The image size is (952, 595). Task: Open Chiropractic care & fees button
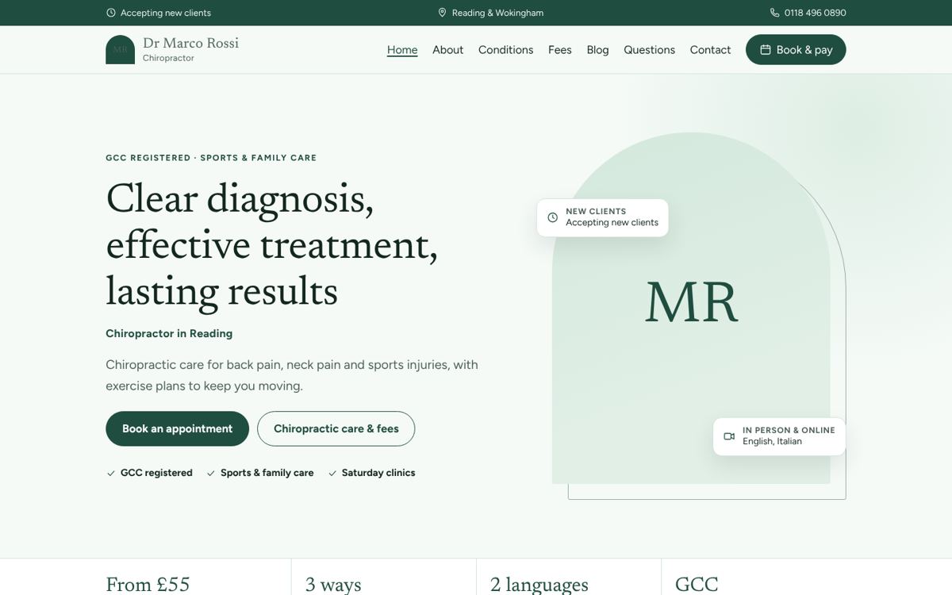tap(336, 428)
